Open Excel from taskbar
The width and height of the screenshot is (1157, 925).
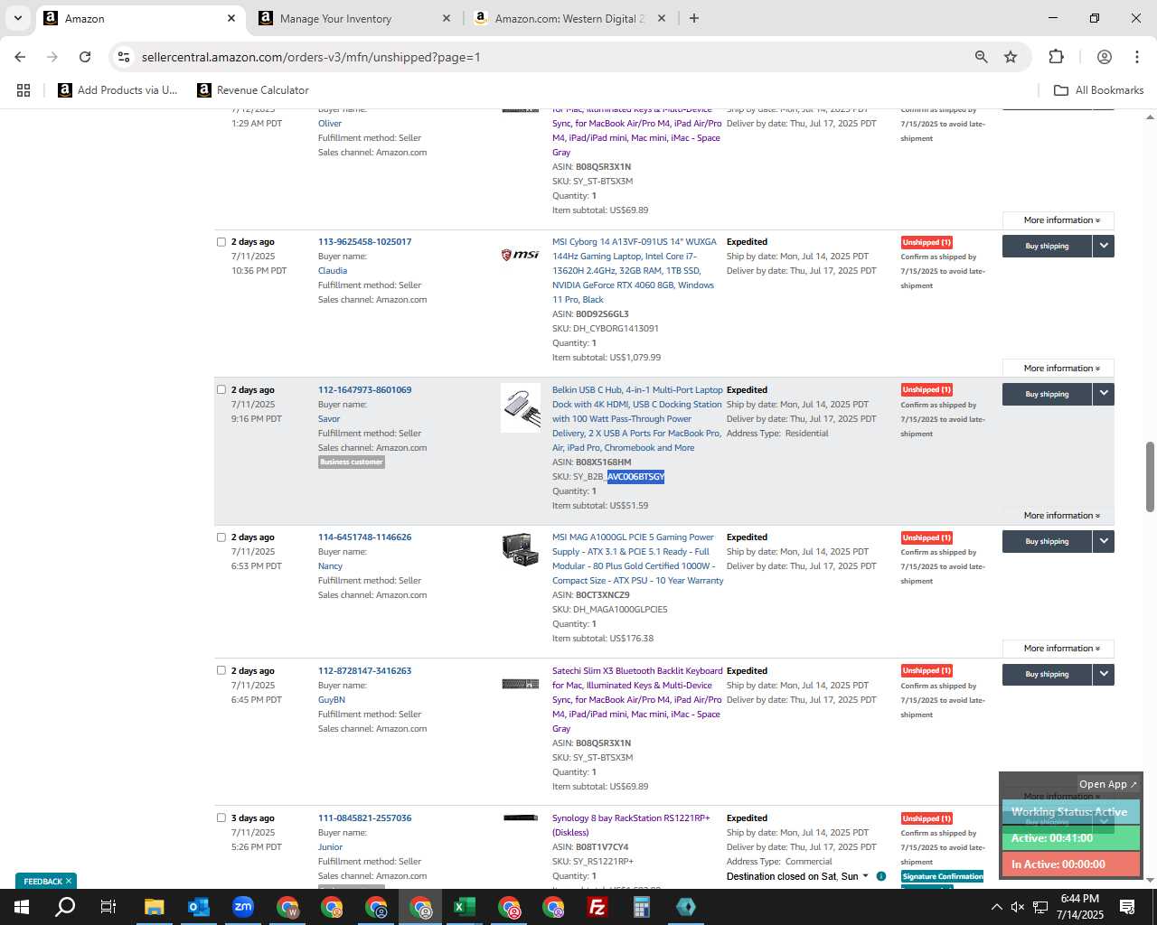point(465,907)
